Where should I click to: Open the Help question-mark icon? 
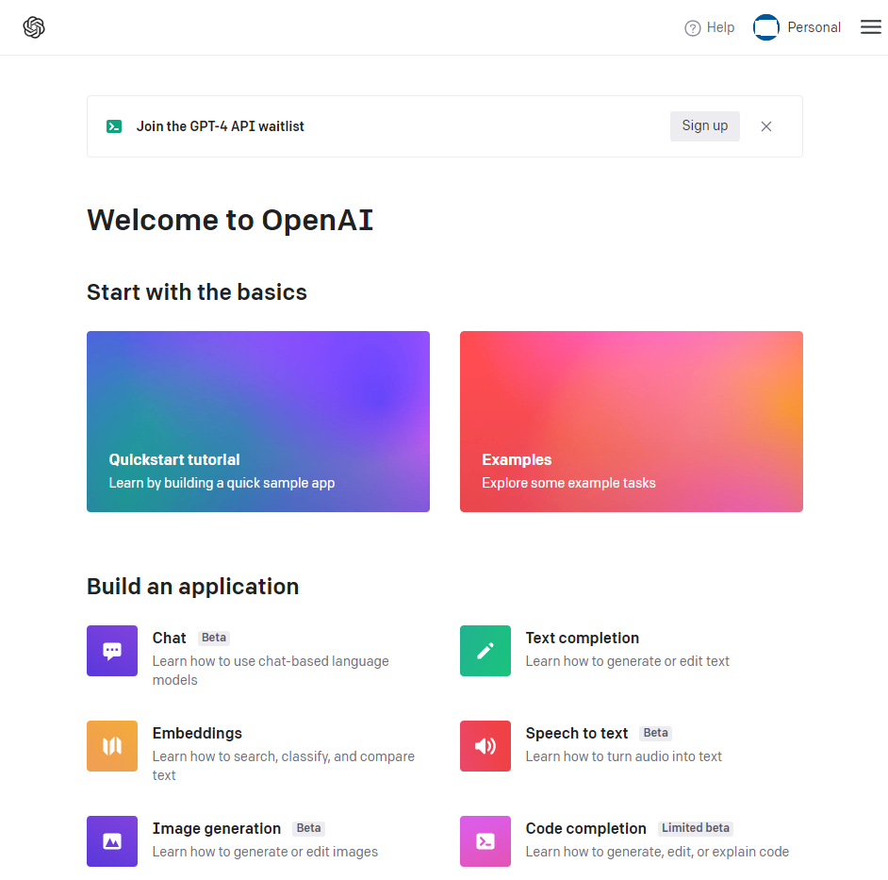pos(692,27)
